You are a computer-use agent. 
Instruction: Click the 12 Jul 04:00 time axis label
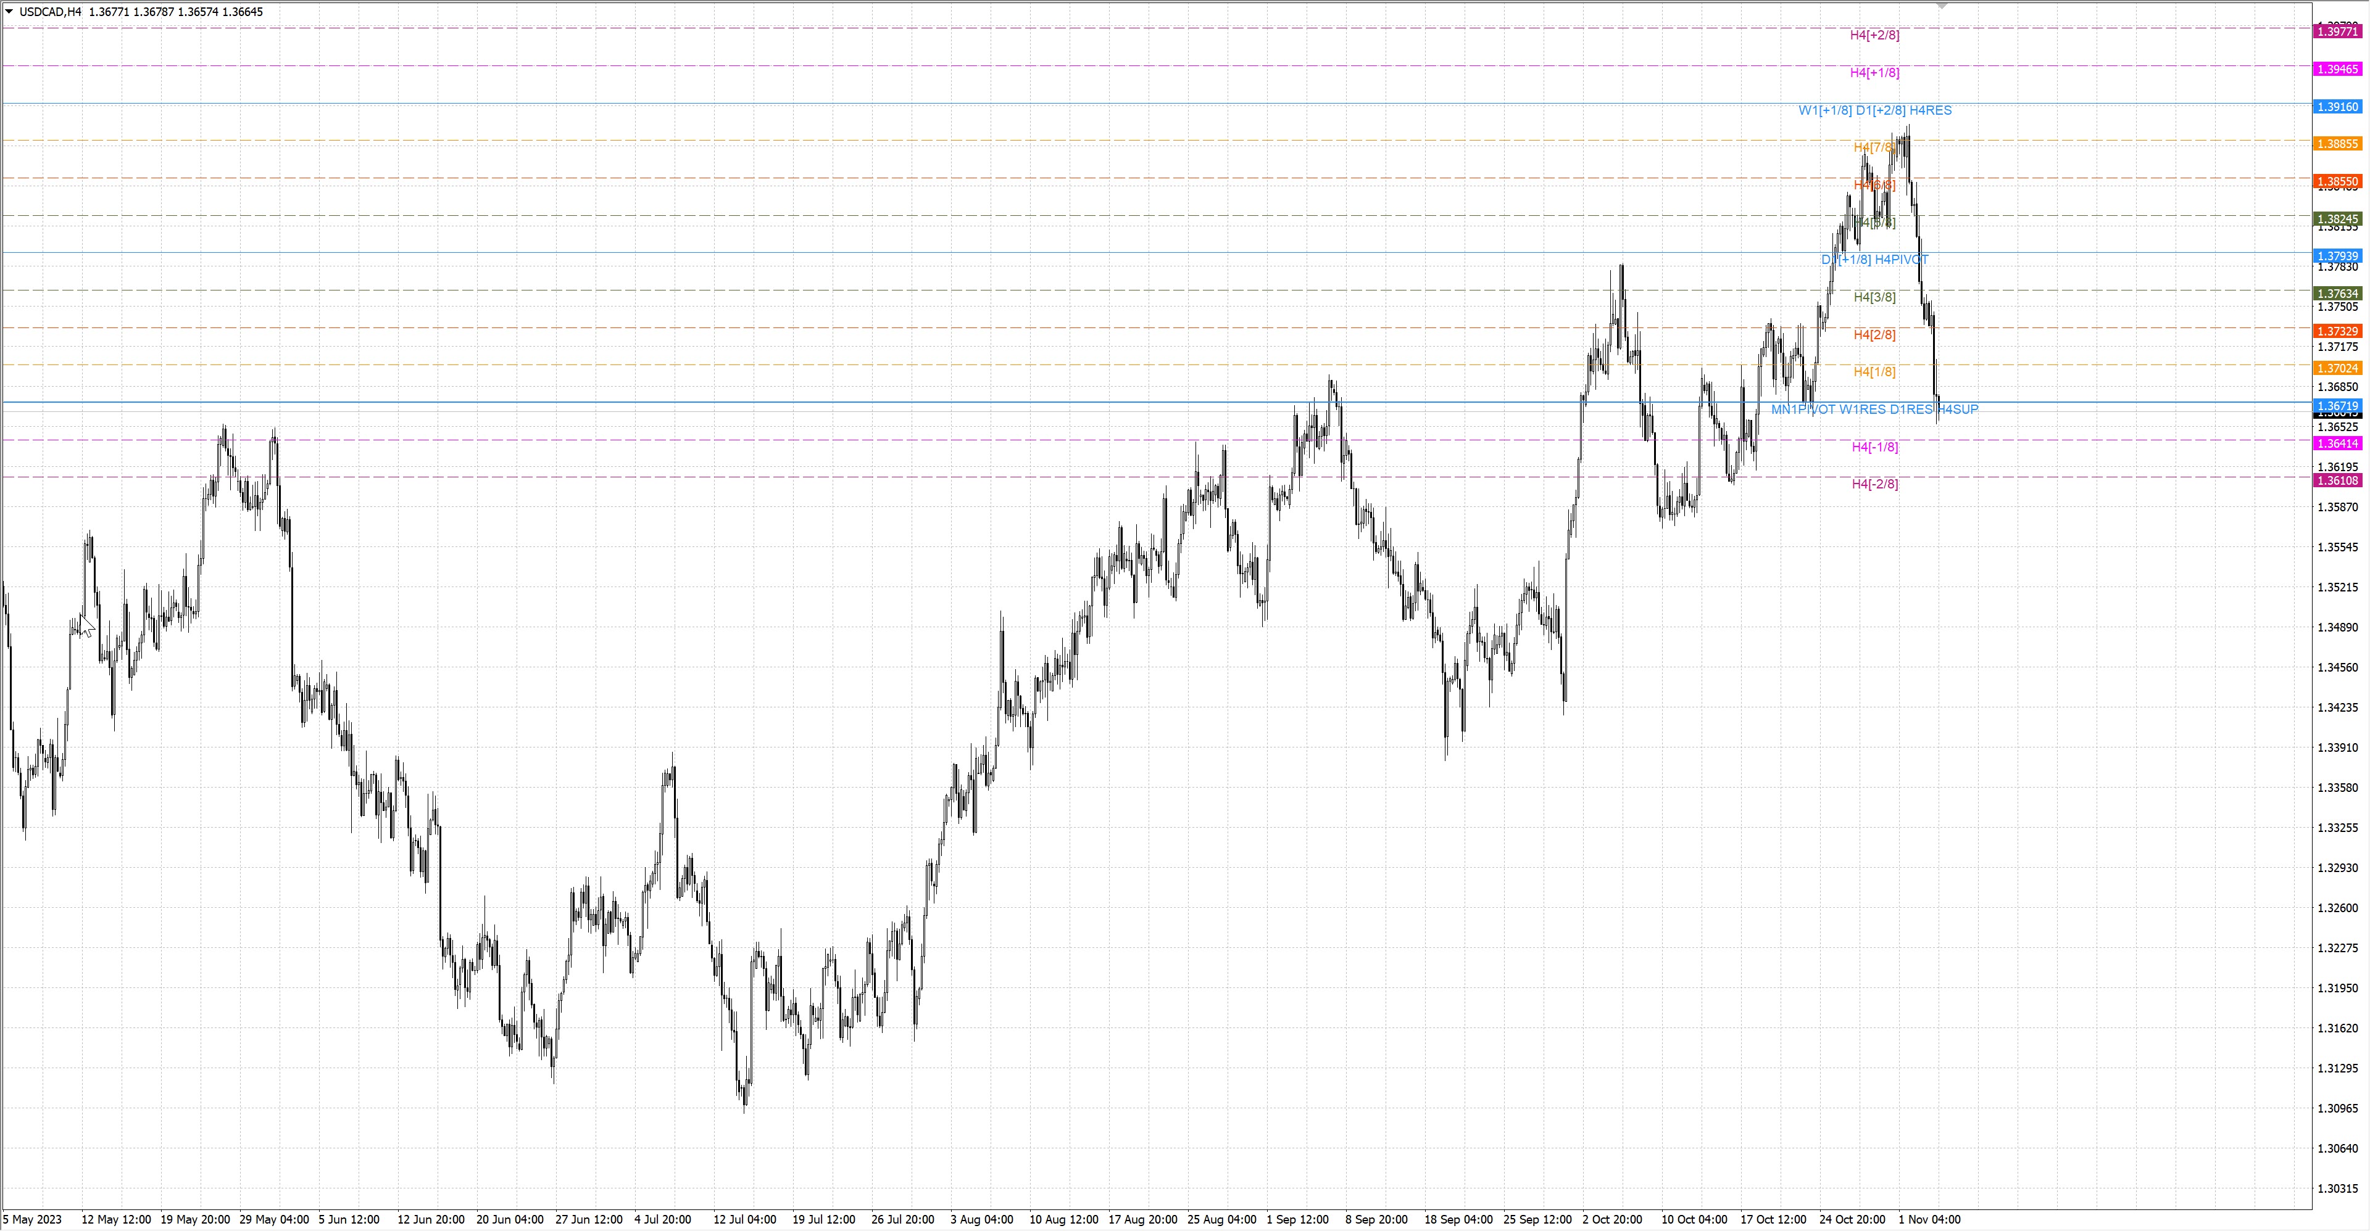[x=744, y=1220]
